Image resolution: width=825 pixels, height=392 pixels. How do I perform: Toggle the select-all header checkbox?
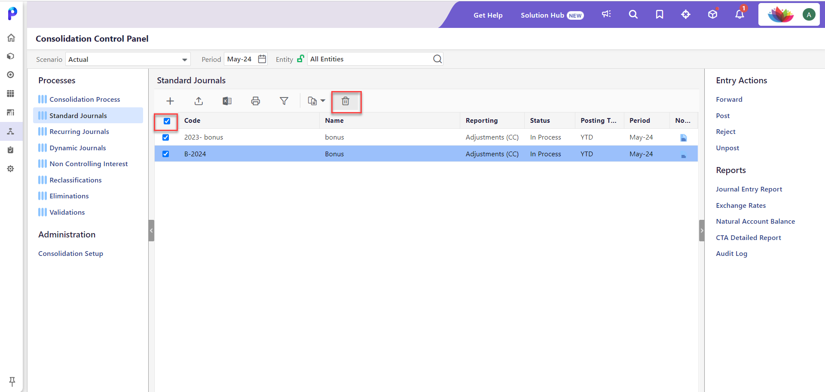click(167, 121)
